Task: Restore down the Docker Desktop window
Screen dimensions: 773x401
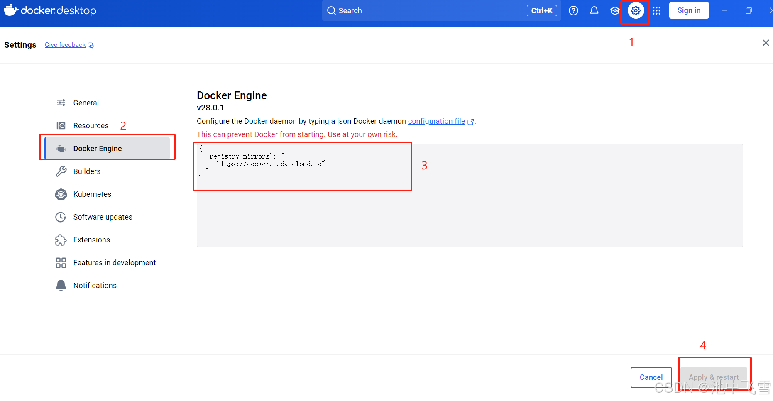Action: pyautogui.click(x=749, y=10)
